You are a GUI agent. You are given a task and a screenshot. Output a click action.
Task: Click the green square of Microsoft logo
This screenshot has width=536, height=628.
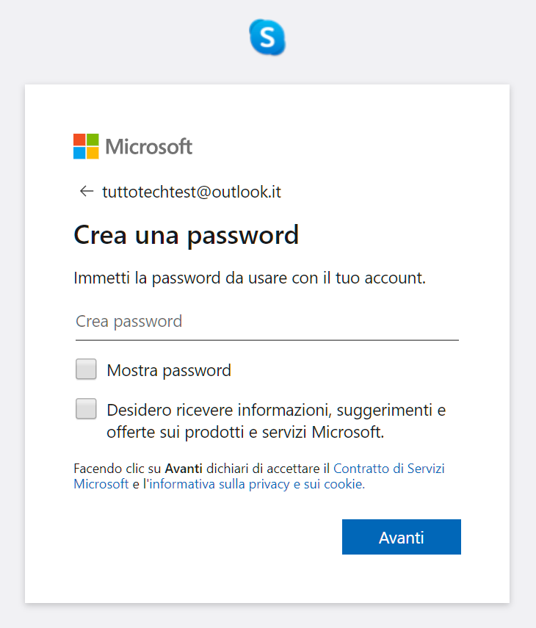(x=93, y=140)
